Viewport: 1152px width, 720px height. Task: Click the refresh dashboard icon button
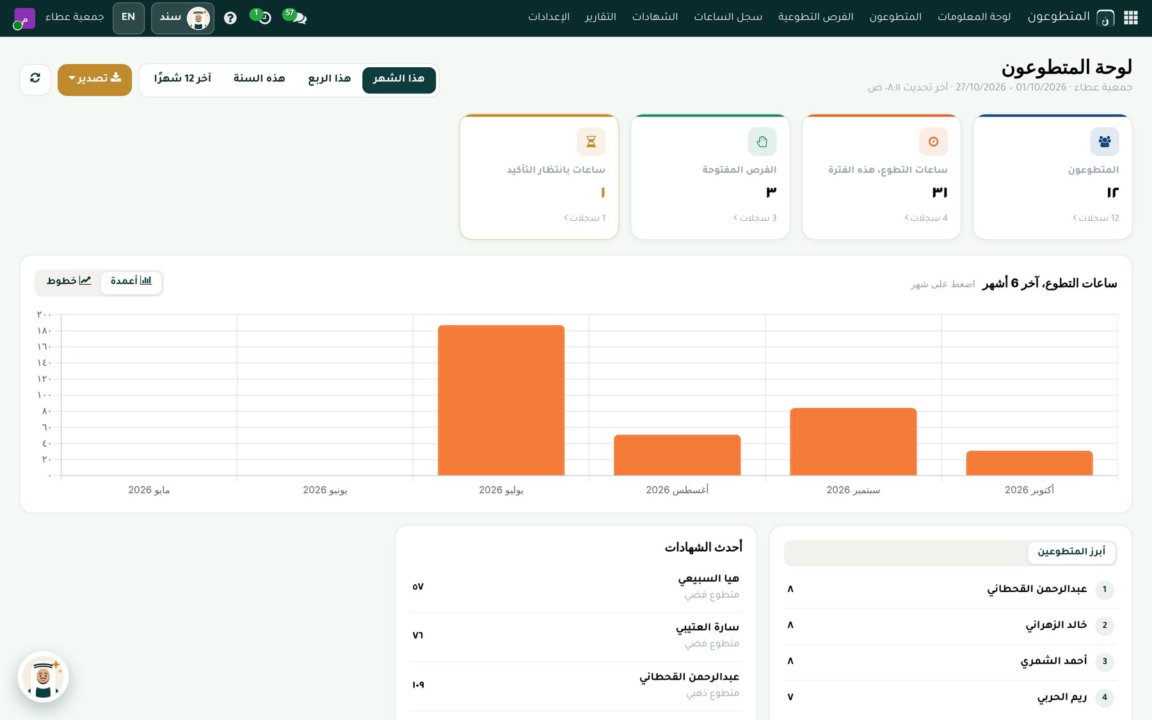pyautogui.click(x=35, y=79)
